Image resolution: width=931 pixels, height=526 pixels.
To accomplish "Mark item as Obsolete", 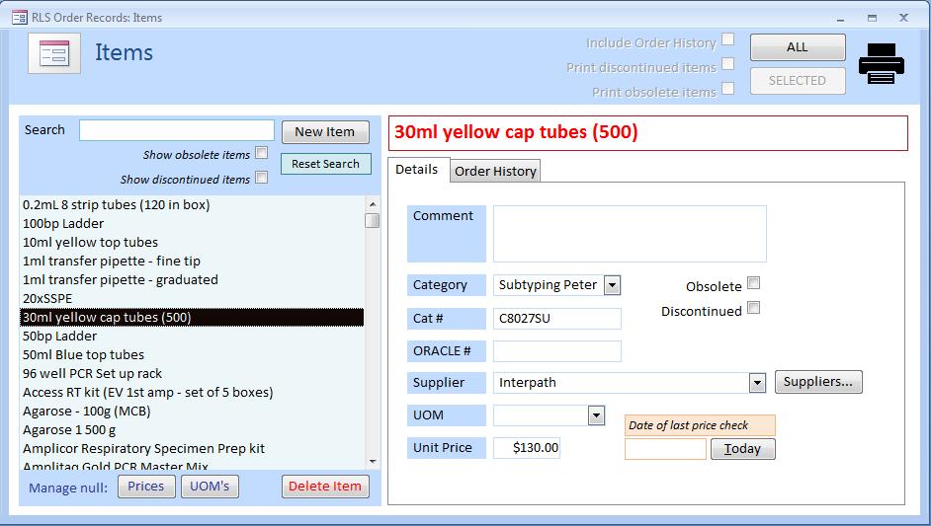I will pyautogui.click(x=753, y=283).
